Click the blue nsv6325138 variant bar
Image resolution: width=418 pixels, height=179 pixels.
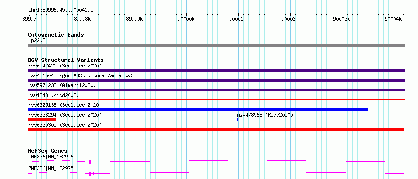coord(198,110)
